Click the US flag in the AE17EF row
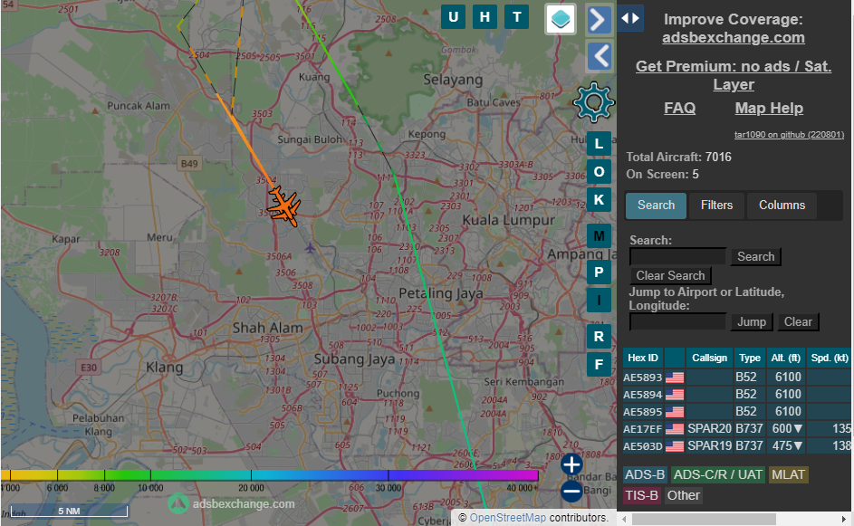 675,429
